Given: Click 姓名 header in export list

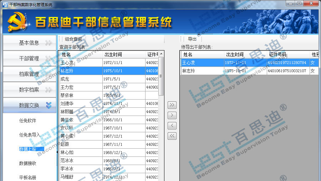Looking at the screenshot, I should (x=203, y=54).
